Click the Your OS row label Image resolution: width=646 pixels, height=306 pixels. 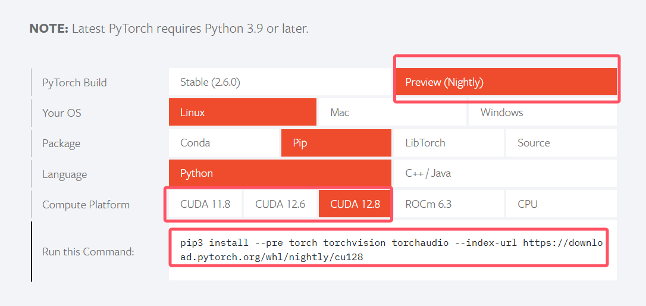pos(62,113)
